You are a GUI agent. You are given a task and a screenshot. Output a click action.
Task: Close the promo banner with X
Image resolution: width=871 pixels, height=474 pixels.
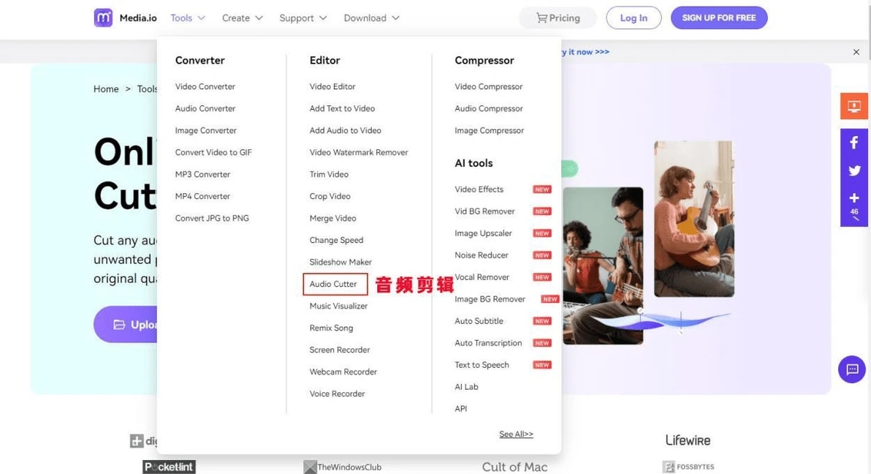856,52
